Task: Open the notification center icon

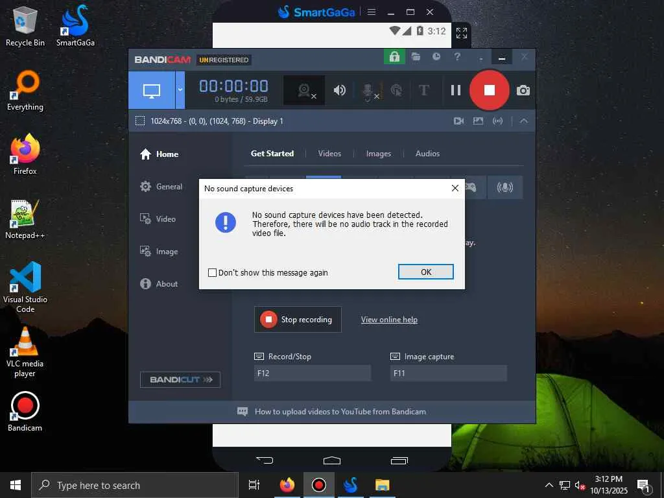Action: point(644,485)
